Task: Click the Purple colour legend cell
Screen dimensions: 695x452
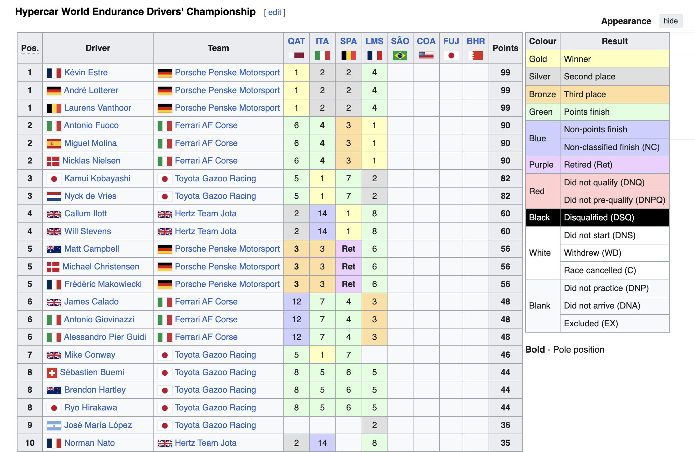Action: (x=543, y=165)
